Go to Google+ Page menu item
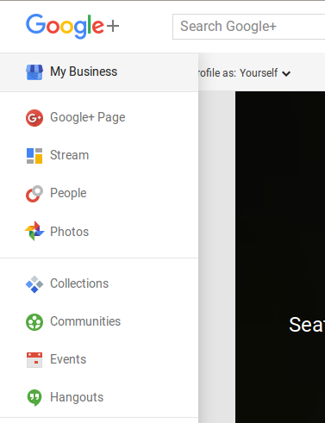Image resolution: width=325 pixels, height=423 pixels. [88, 117]
